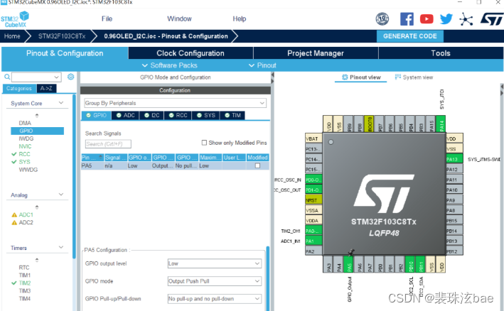Viewport: 504px width, 311px height.
Task: Select the PA2 pin on chip
Action: (x=313, y=251)
